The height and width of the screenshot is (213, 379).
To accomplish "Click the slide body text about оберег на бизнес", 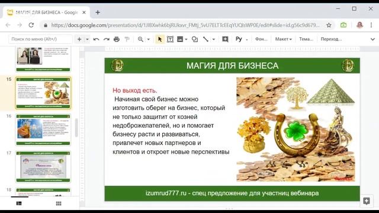I will click(x=171, y=125).
